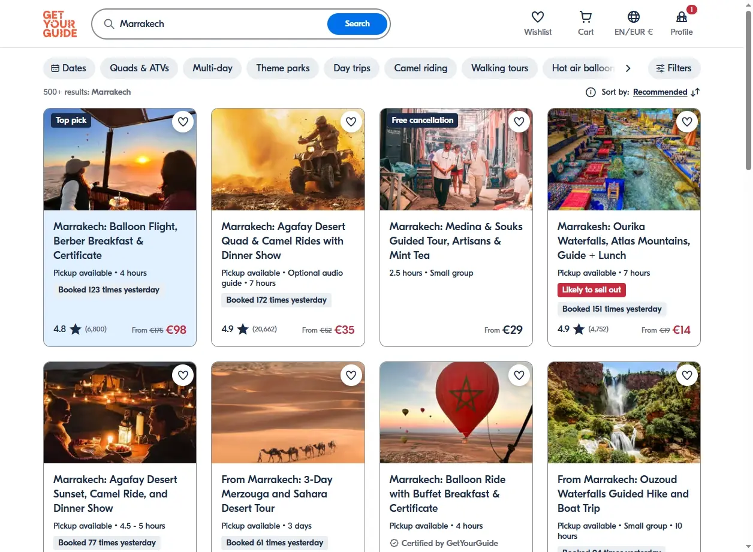Open the GetYourGuide home logo

[x=60, y=24]
